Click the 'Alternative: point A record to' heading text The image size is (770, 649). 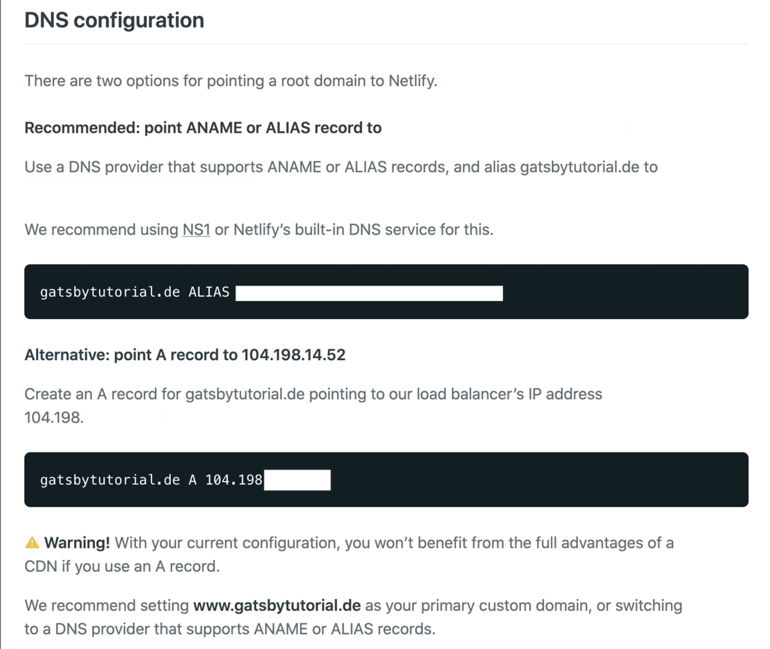click(131, 355)
